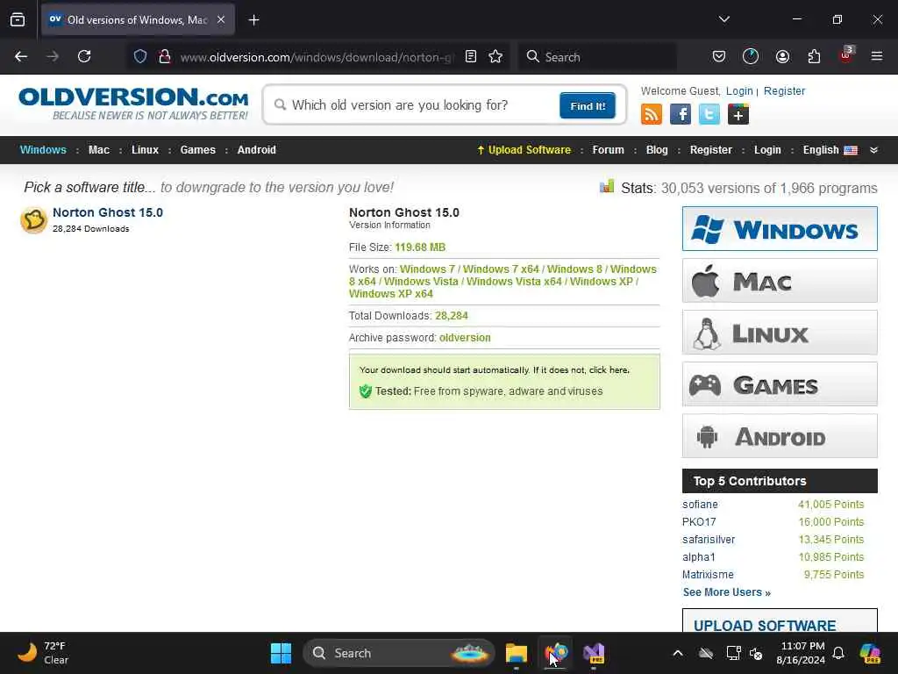Screen dimensions: 898x674
Task: Click the Facebook icon
Action: pos(681,114)
